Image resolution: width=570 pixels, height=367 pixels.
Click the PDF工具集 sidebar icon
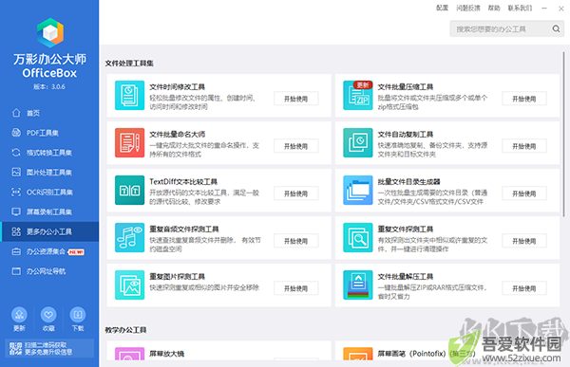[x=16, y=133]
